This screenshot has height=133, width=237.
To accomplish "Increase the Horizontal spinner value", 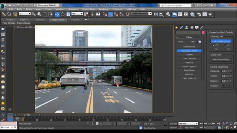I will tap(231, 71).
